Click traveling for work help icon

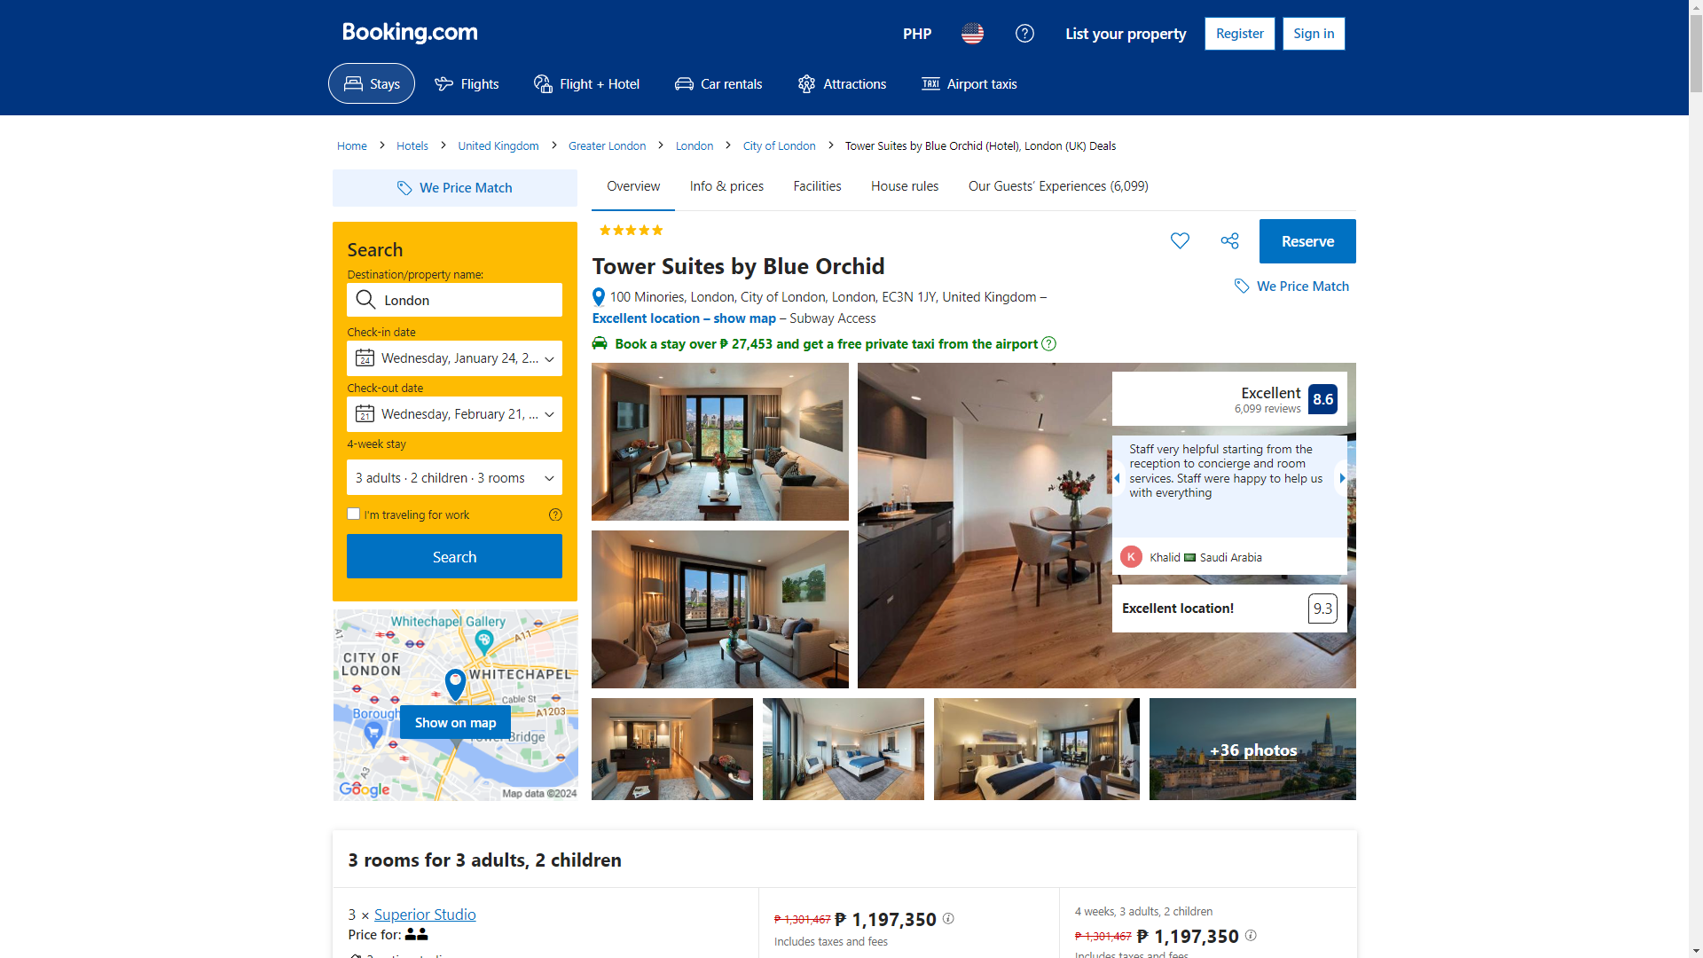click(555, 514)
